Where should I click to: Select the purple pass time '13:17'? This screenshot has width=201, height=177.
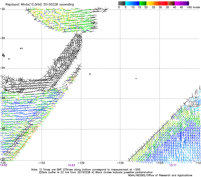173,165
